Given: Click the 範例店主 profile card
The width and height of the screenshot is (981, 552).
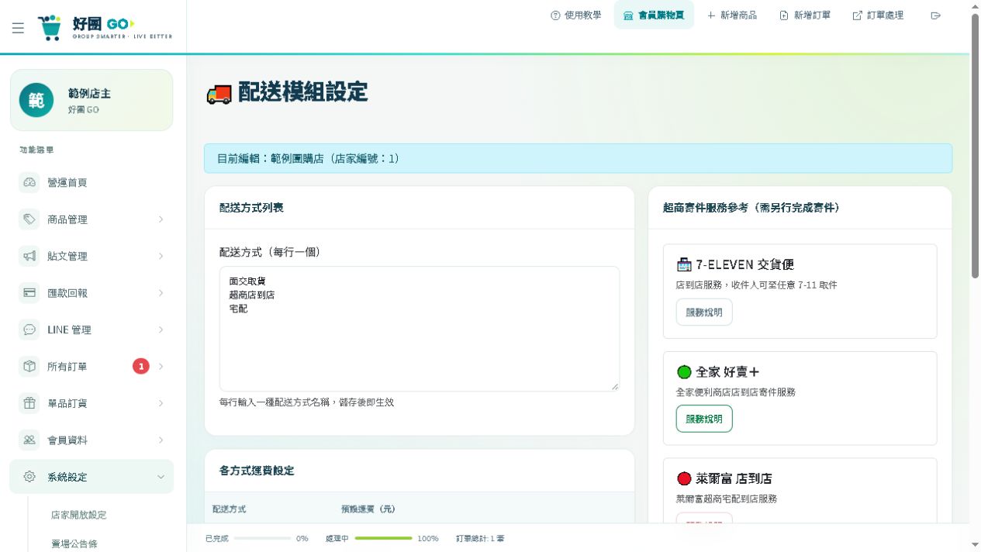Looking at the screenshot, I should tap(92, 100).
